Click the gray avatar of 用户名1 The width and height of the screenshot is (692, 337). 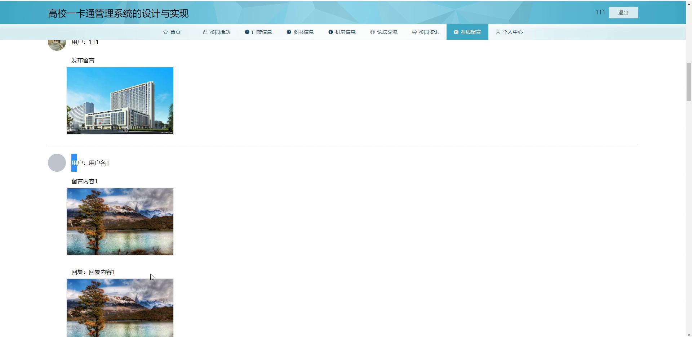pyautogui.click(x=57, y=163)
